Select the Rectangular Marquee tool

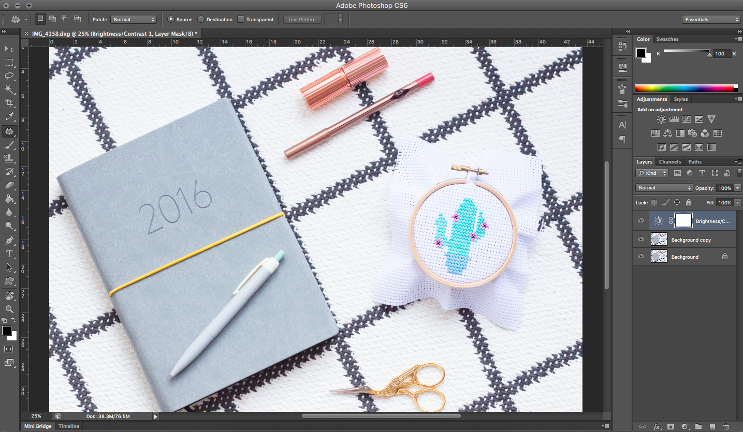pyautogui.click(x=9, y=63)
